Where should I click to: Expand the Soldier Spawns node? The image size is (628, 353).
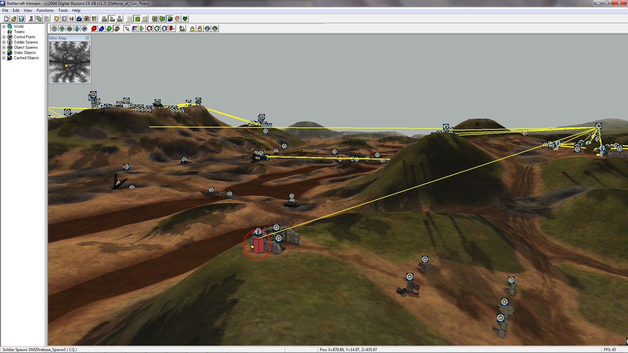click(4, 42)
